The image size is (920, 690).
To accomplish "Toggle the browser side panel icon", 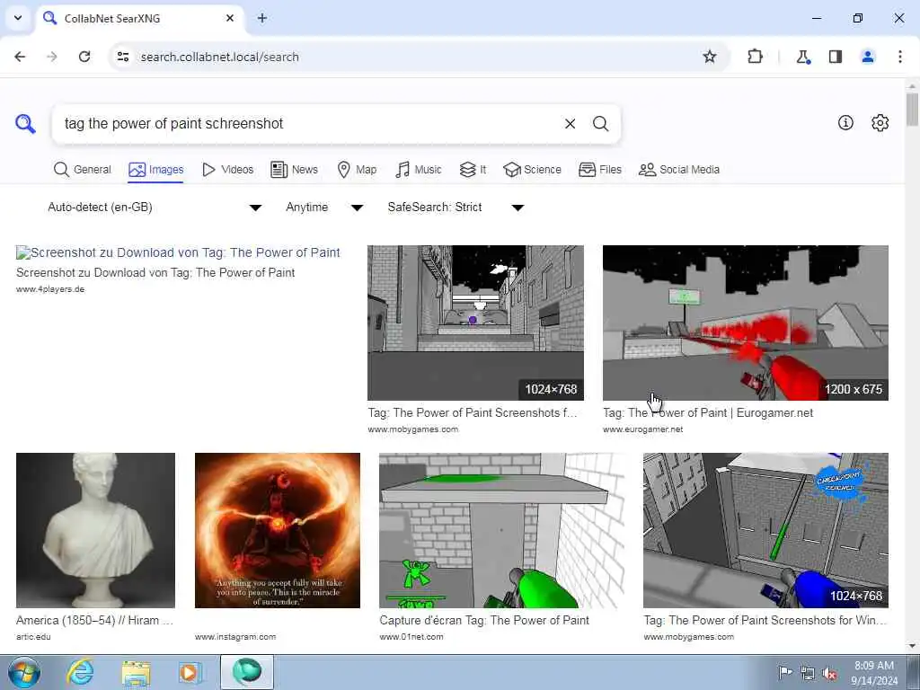I will click(836, 57).
